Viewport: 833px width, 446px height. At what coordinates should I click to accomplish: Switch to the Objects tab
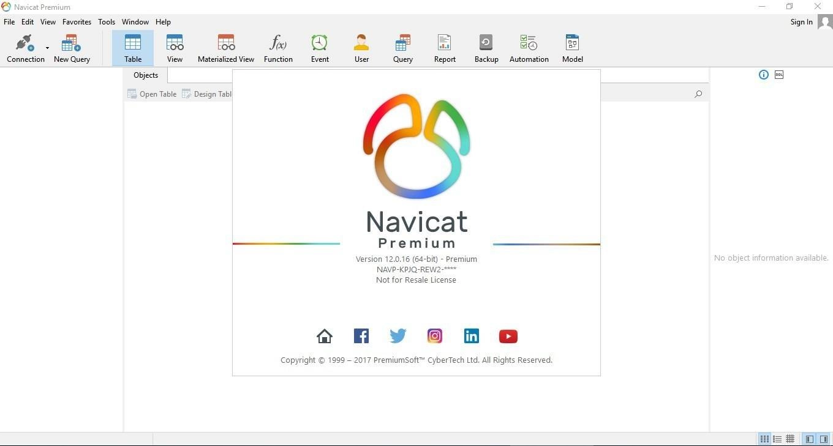(146, 75)
